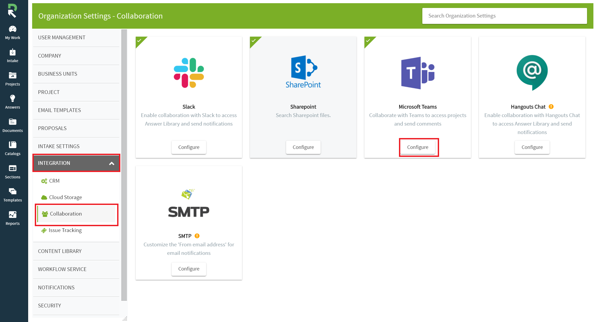Click the Search Organization Settings field
Screen dimensions: 595x322
(x=504, y=16)
